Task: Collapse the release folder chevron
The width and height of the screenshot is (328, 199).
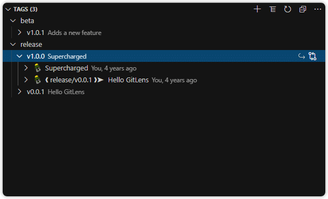Action: [x=13, y=44]
